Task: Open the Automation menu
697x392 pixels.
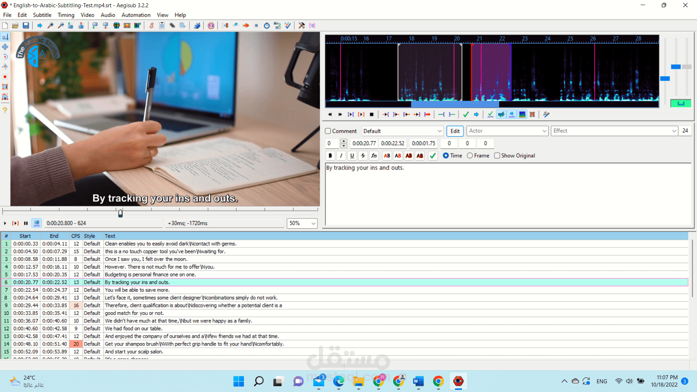Action: pos(136,15)
